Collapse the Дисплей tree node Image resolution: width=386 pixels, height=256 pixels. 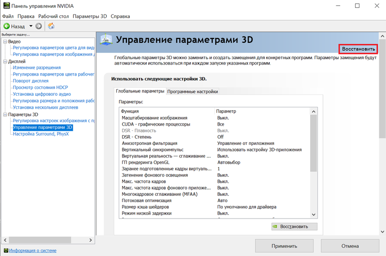coord(5,62)
